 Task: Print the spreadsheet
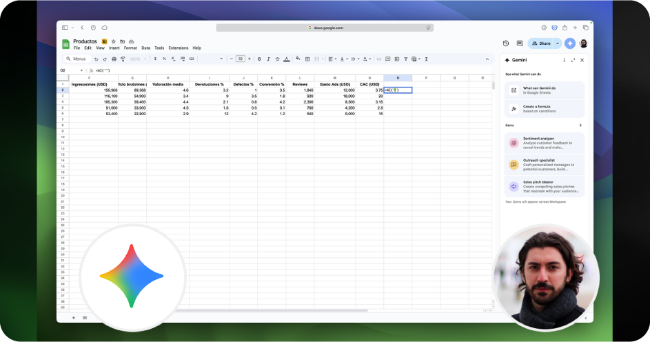114,59
